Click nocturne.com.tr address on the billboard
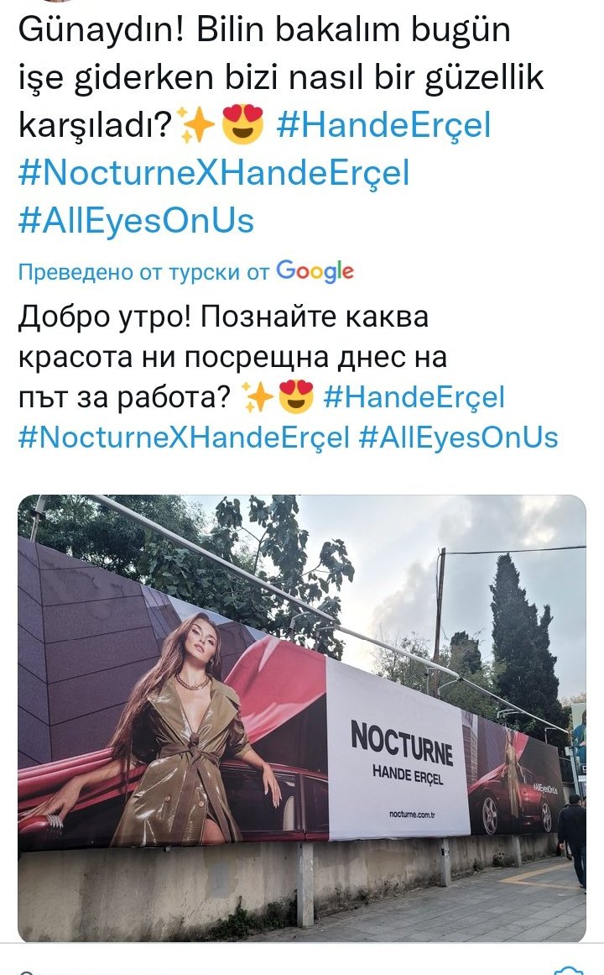604x975 pixels. coord(412,814)
